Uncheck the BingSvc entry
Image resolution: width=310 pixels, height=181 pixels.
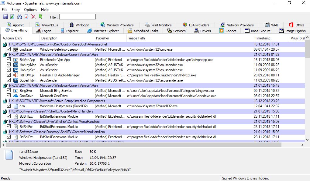click(x=9, y=90)
